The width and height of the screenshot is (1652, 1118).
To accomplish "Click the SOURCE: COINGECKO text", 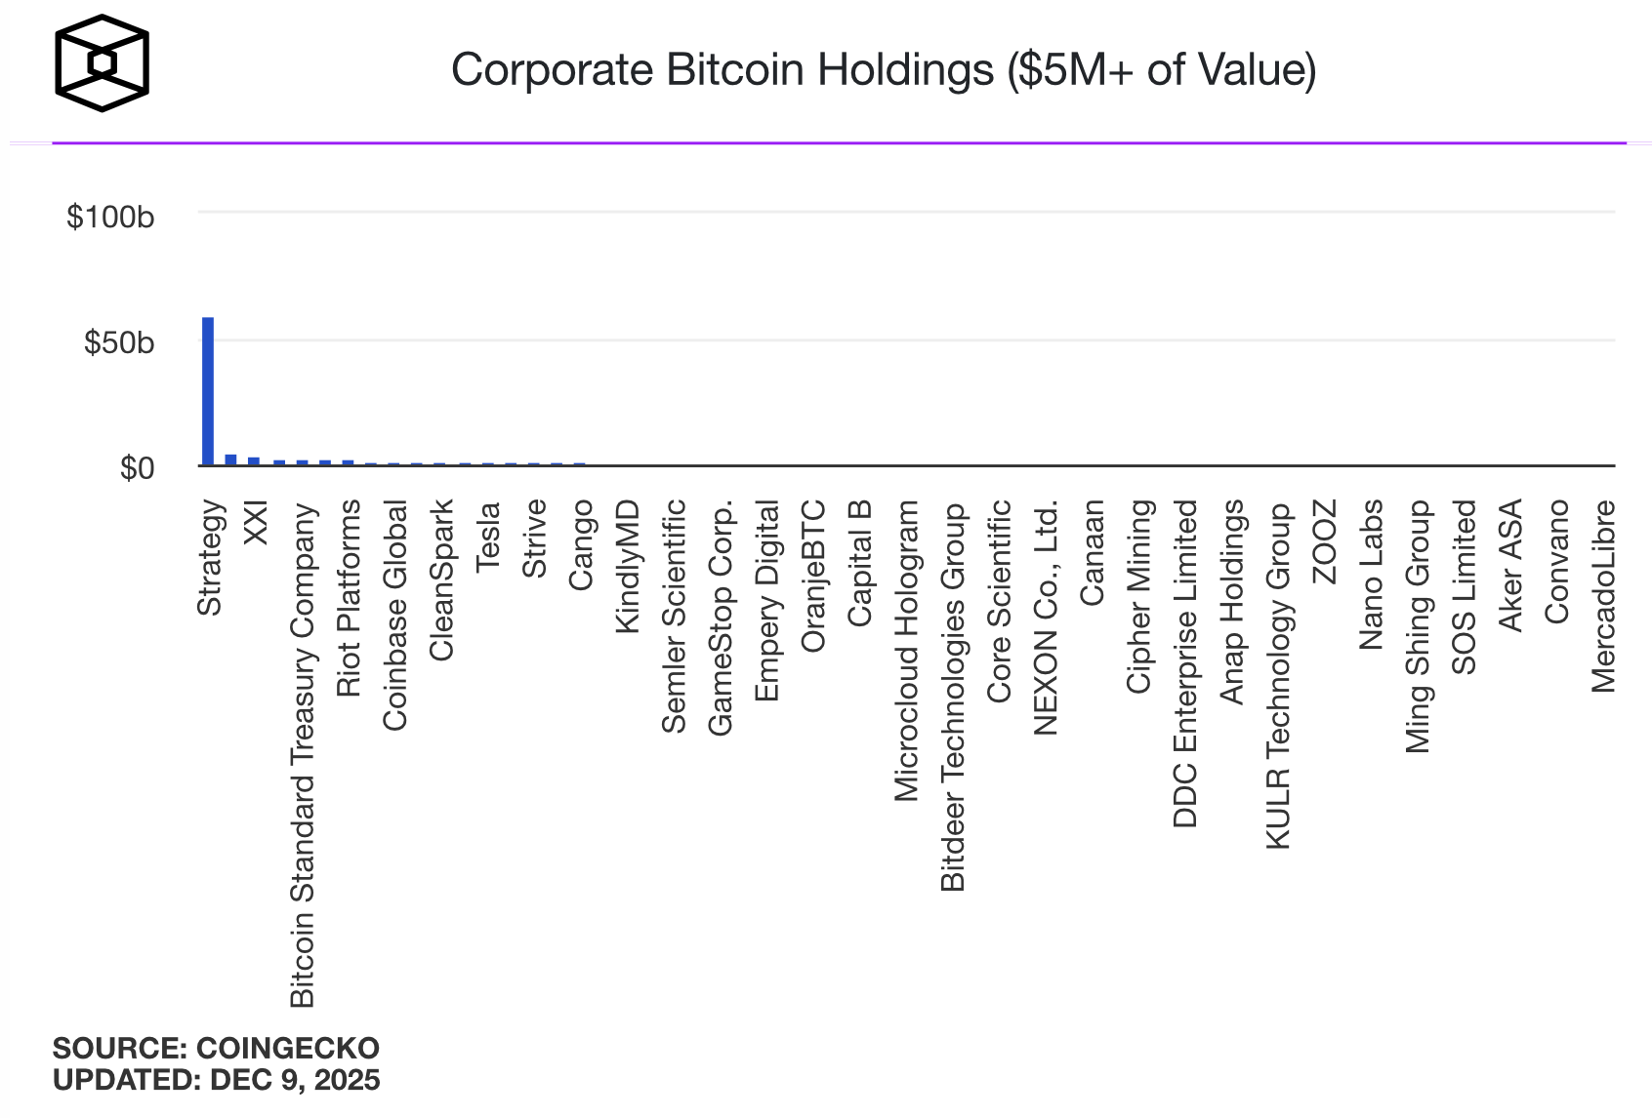I will click(x=216, y=1048).
